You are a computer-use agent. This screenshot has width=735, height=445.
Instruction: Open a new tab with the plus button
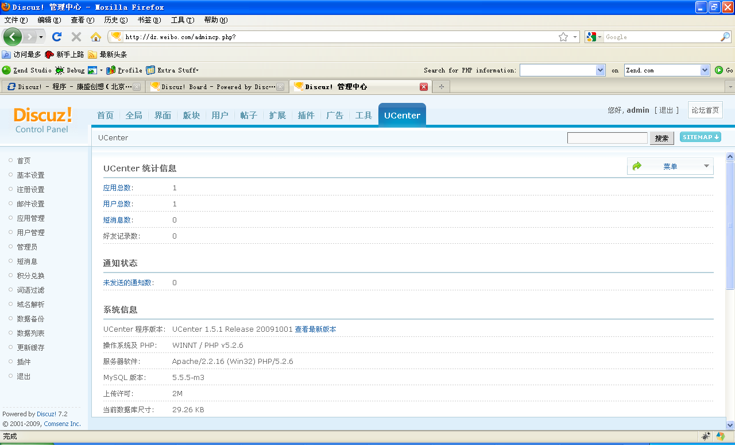pyautogui.click(x=441, y=87)
